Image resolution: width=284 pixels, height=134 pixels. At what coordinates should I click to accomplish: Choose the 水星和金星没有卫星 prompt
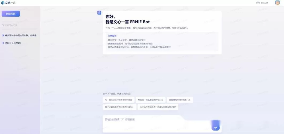coord(158,107)
